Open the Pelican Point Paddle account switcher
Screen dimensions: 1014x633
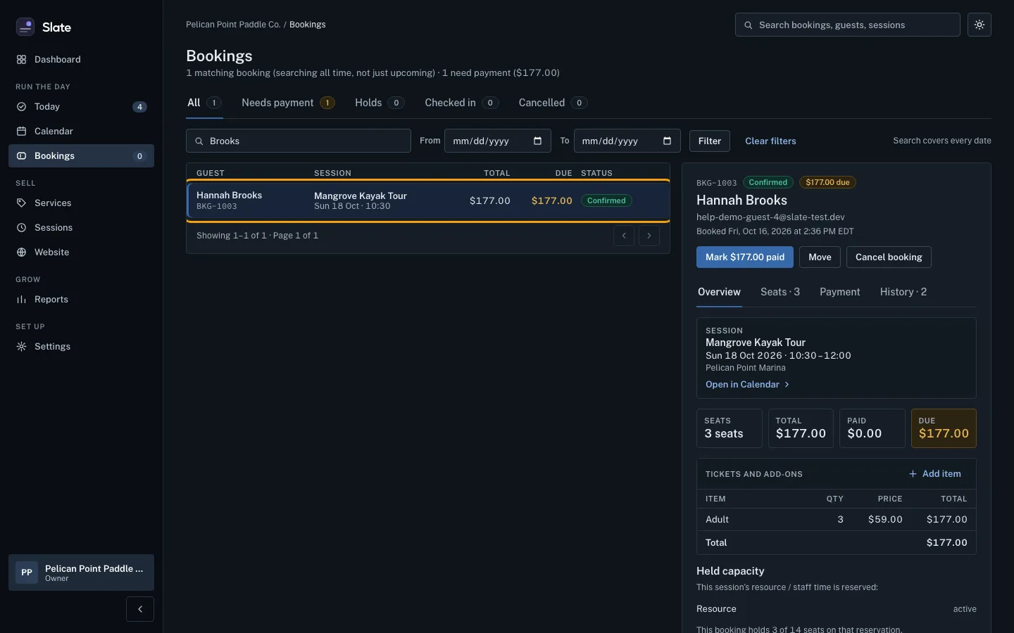click(x=81, y=573)
